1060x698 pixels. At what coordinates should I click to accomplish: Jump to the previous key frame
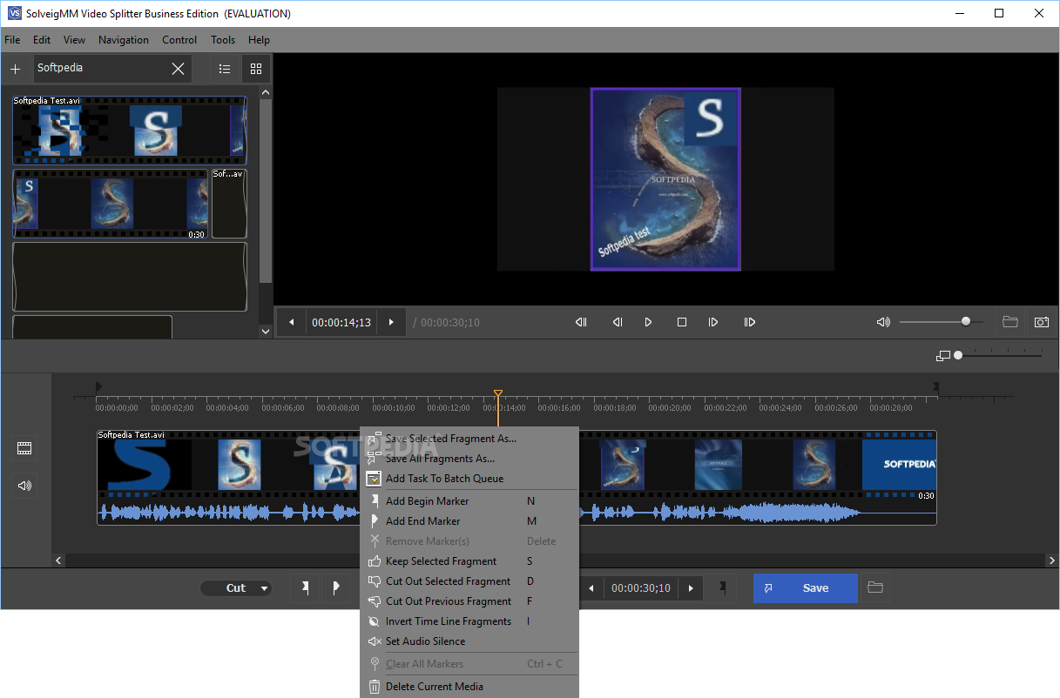(582, 322)
